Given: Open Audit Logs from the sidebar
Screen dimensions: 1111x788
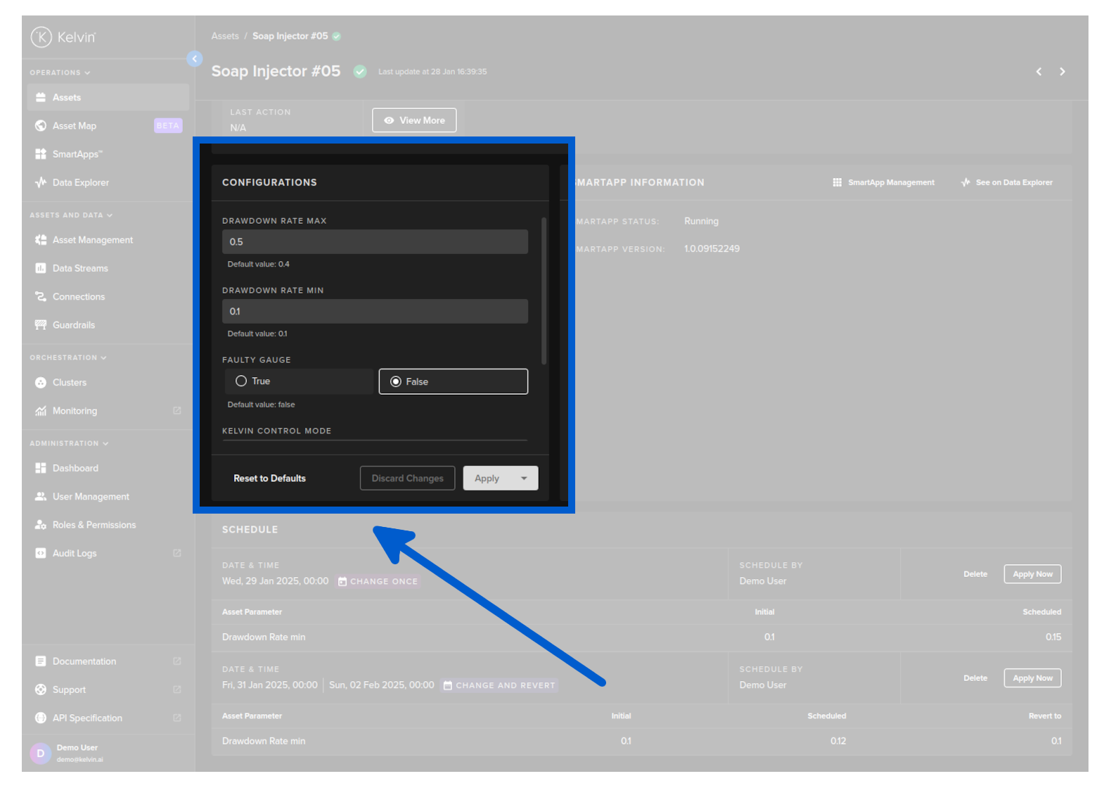Looking at the screenshot, I should (x=75, y=554).
